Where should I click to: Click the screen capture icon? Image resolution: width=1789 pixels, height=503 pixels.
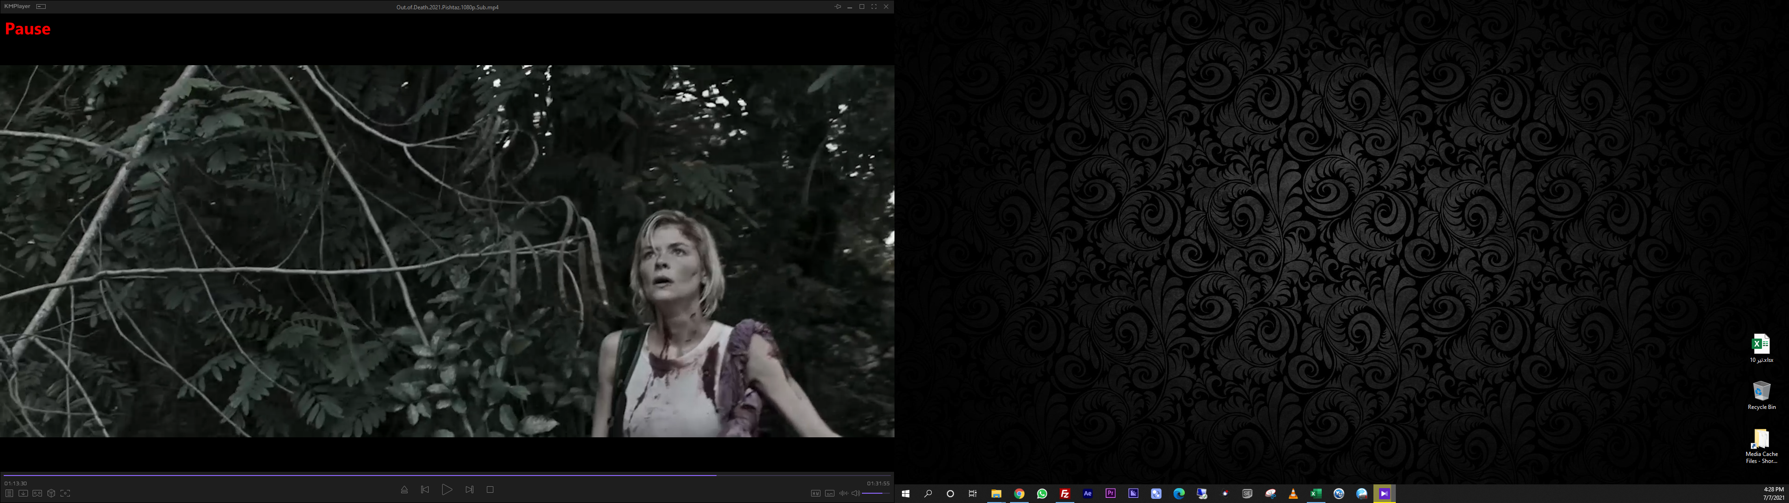pos(65,493)
